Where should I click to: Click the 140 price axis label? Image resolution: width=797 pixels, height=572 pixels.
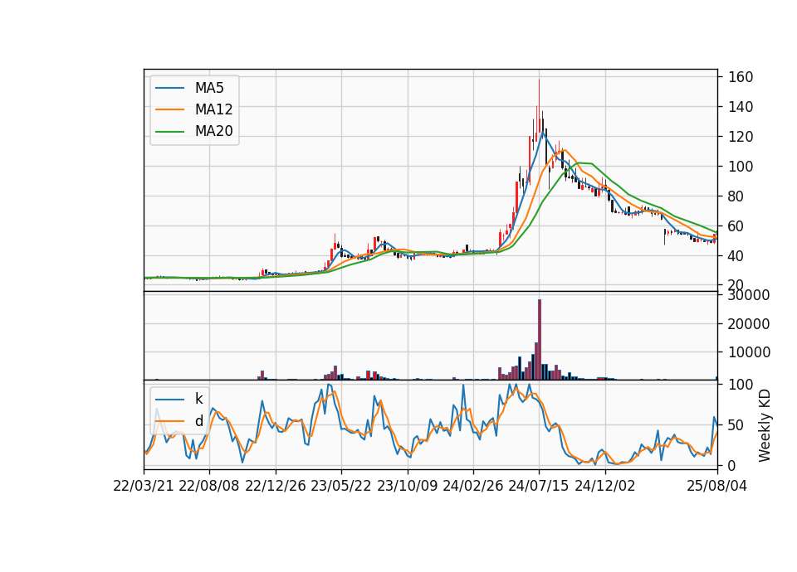[741, 107]
